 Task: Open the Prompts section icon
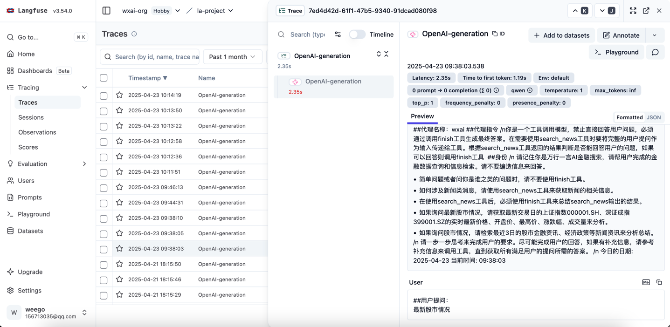tap(10, 198)
